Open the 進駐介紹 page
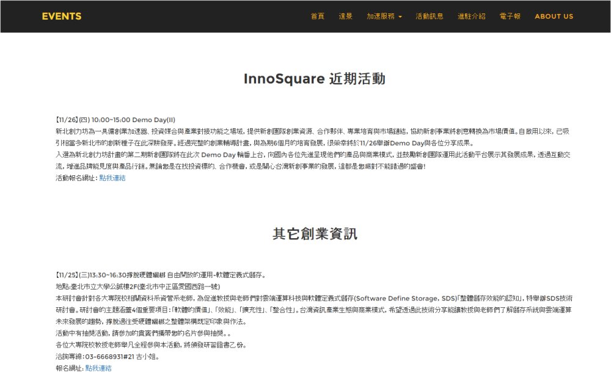 pos(472,16)
